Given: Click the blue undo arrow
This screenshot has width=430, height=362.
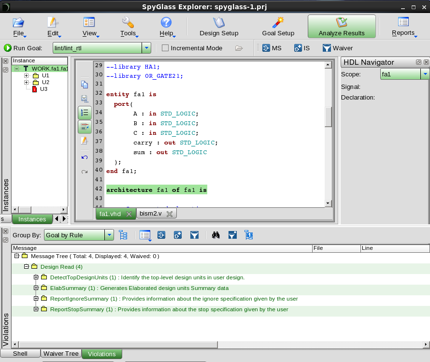Looking at the screenshot, I should click(85, 157).
